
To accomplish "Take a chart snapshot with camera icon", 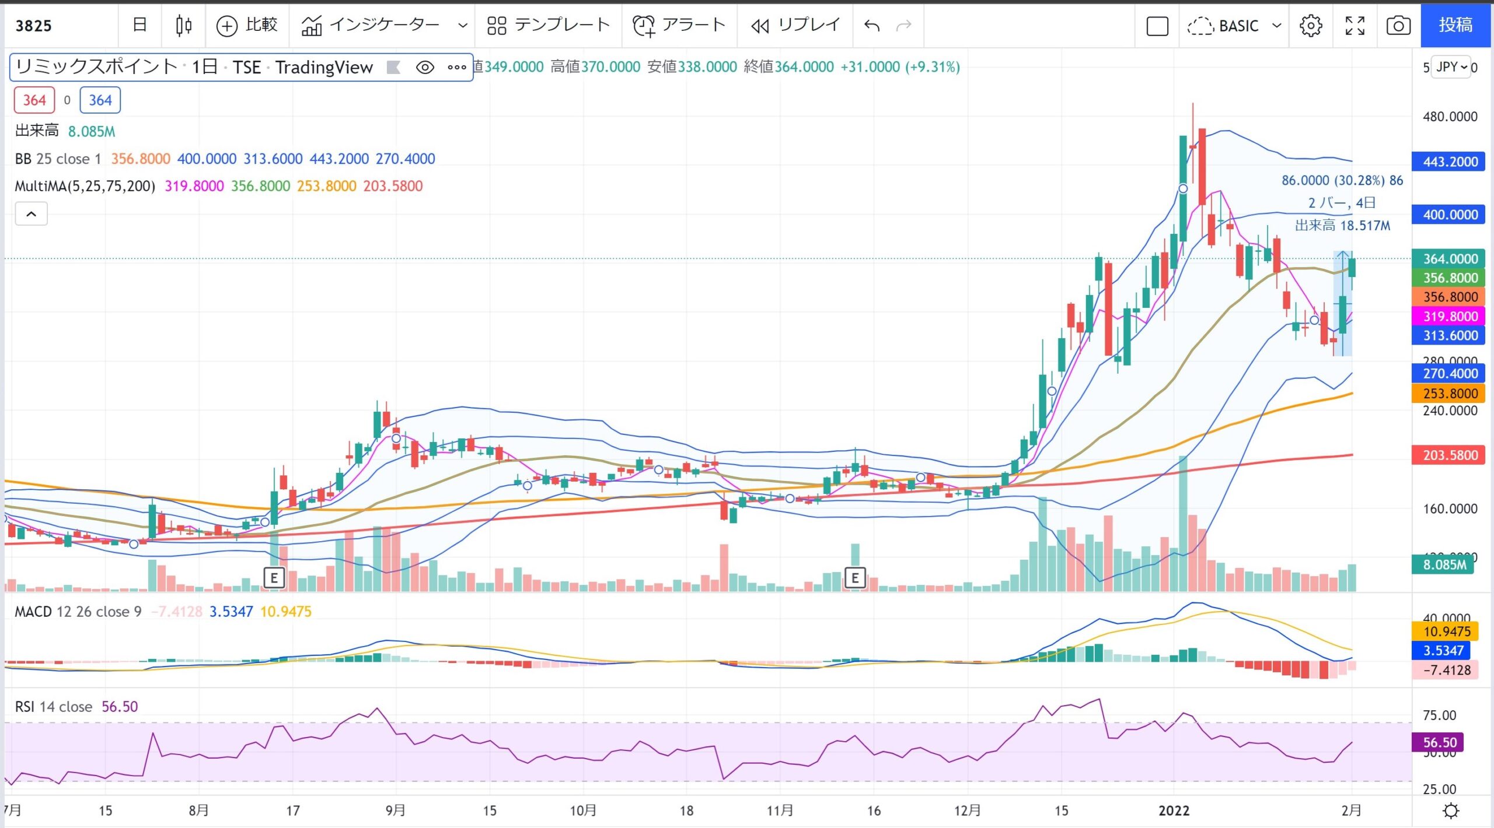I will [1398, 26].
